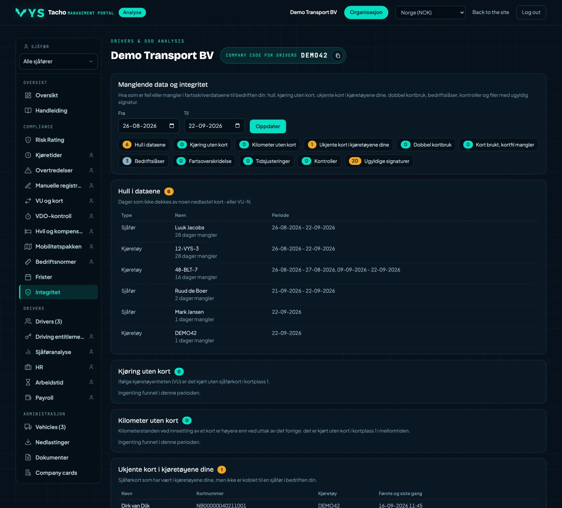562x508 pixels.
Task: Jump to Ugyldige signaturer chip
Action: (x=379, y=161)
